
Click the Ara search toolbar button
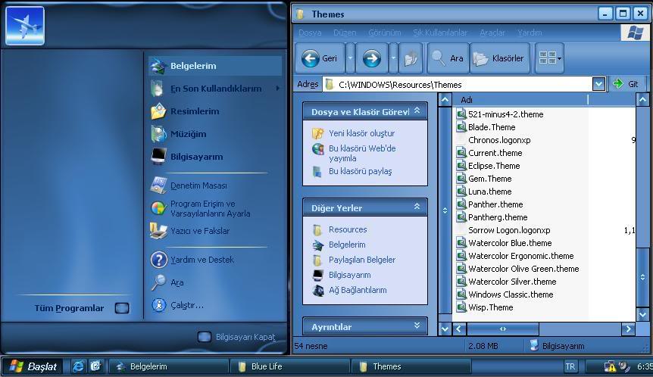(x=448, y=58)
